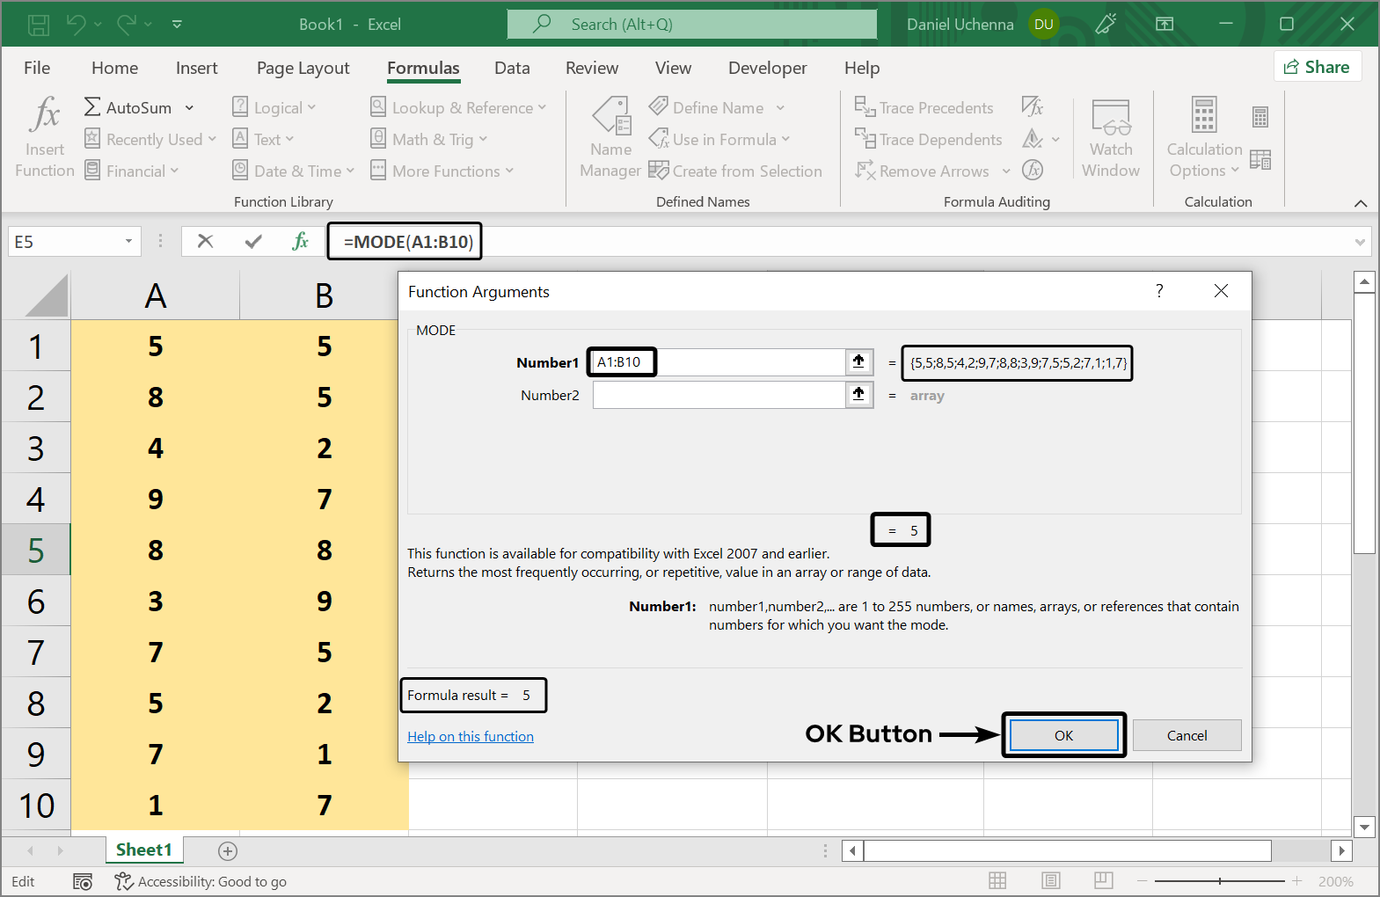Open the Help on this function link
1380x897 pixels.
[x=470, y=736]
